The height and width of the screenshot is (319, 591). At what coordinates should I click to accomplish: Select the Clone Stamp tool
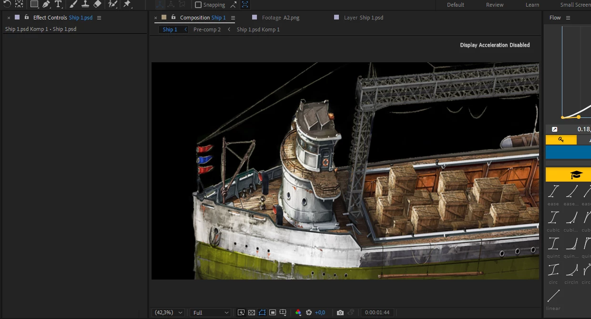tap(85, 4)
